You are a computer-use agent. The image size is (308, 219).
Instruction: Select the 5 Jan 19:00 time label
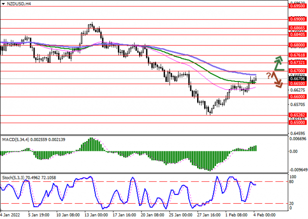[x=39, y=215]
